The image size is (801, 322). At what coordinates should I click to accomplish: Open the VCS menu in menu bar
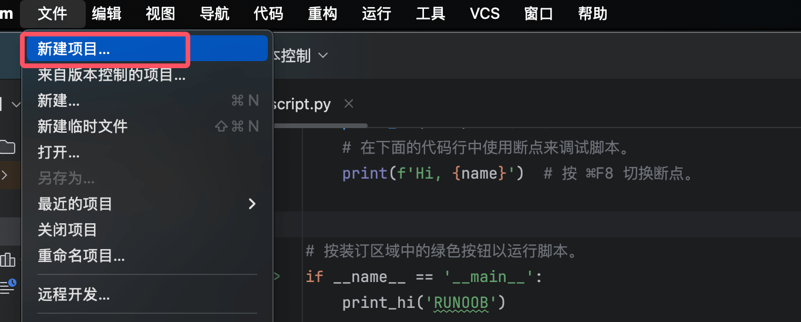[x=484, y=14]
